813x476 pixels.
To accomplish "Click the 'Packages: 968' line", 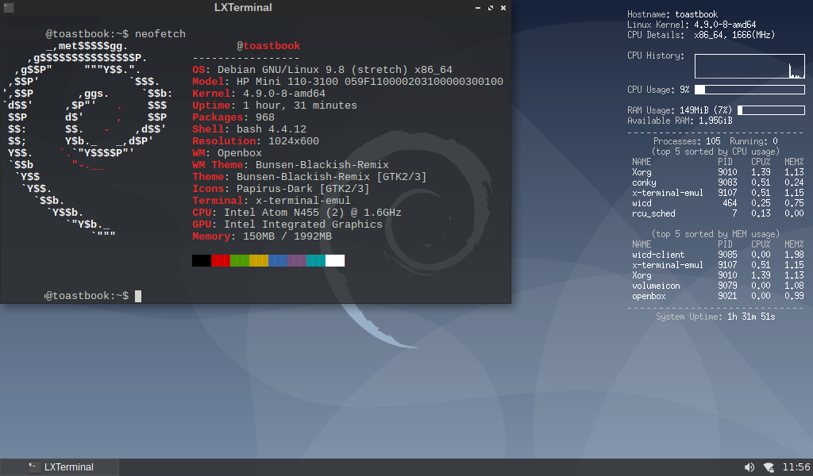I will (x=233, y=117).
